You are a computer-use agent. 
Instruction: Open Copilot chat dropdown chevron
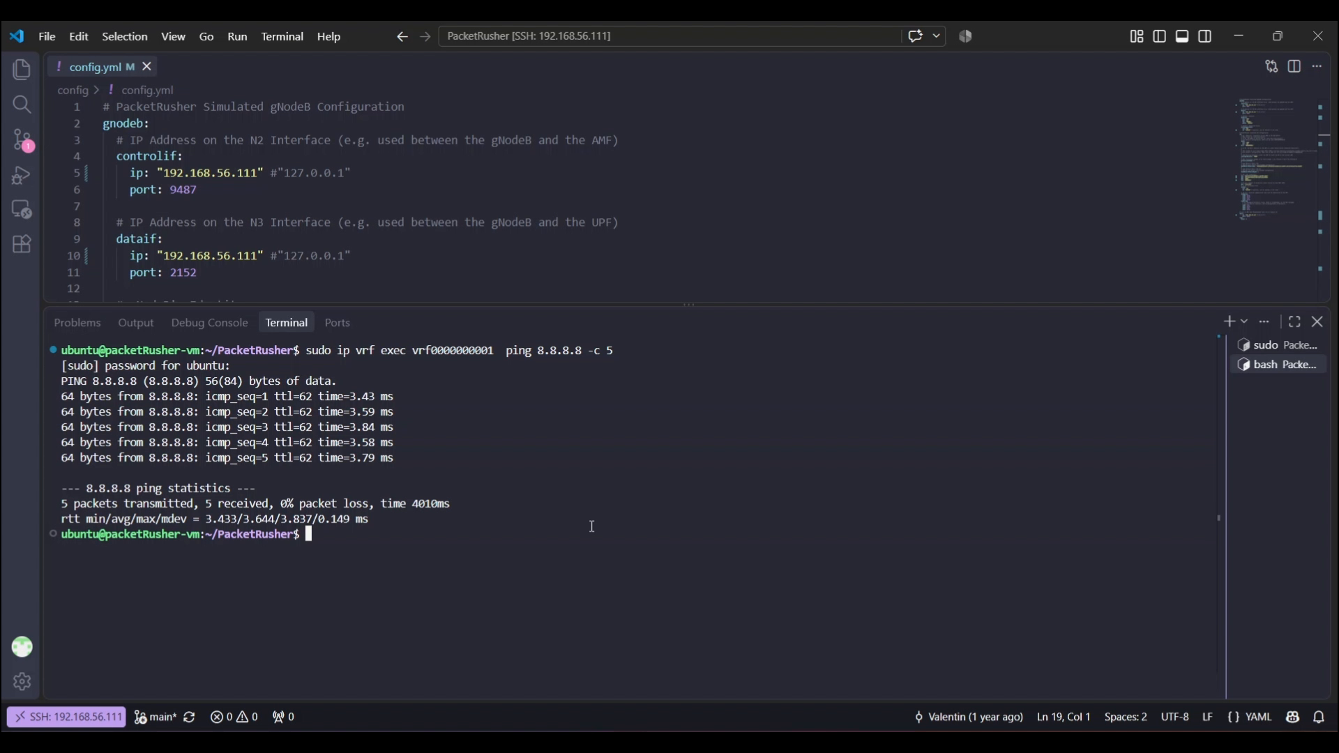tap(937, 36)
